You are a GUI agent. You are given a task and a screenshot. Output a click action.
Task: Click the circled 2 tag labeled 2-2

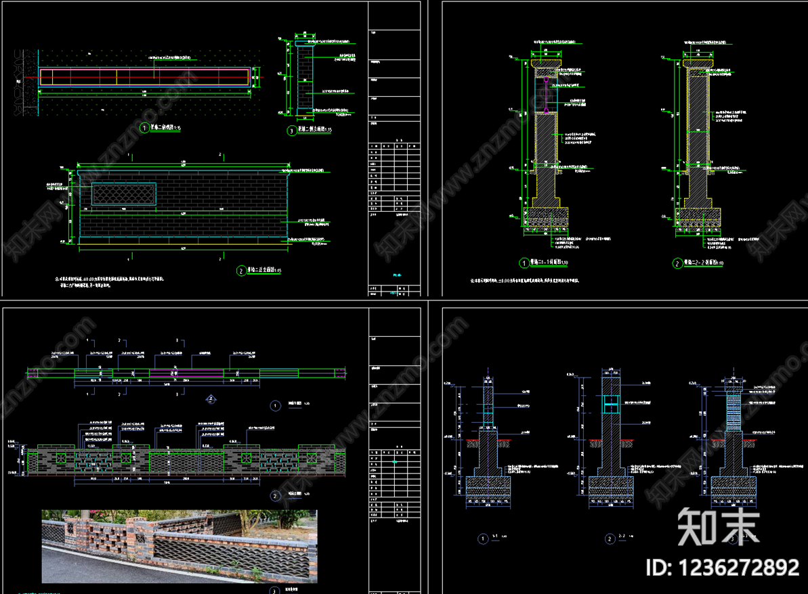[610, 539]
